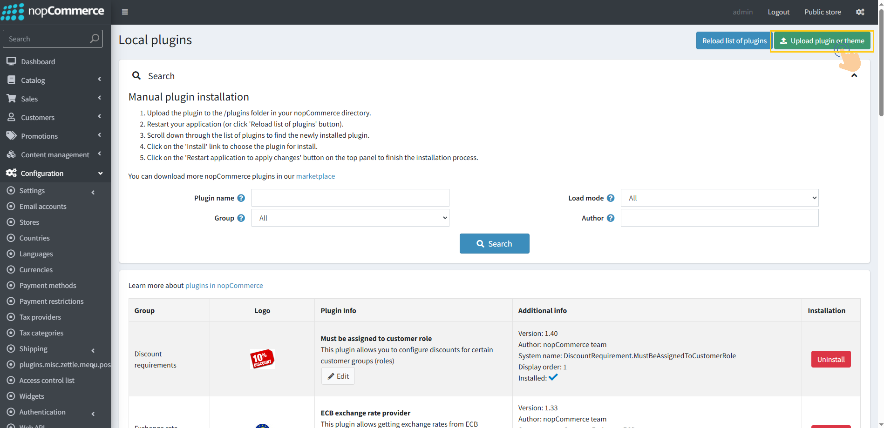The width and height of the screenshot is (884, 428).
Task: Open admin settings via top-right gear icon
Action: [860, 12]
